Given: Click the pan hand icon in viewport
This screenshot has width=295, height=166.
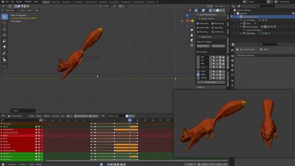Looking at the screenshot, I should point(192,35).
